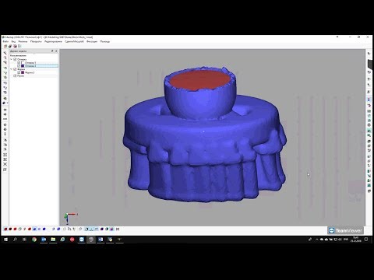Click the dark blue color swatch in tree
The height and width of the screenshot is (280, 374).
(23, 66)
